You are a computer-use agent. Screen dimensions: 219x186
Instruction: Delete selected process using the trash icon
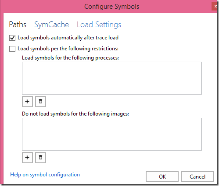click(x=40, y=102)
